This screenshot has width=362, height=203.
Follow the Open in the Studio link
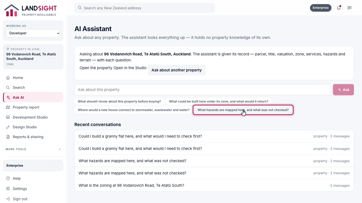tap(130, 68)
